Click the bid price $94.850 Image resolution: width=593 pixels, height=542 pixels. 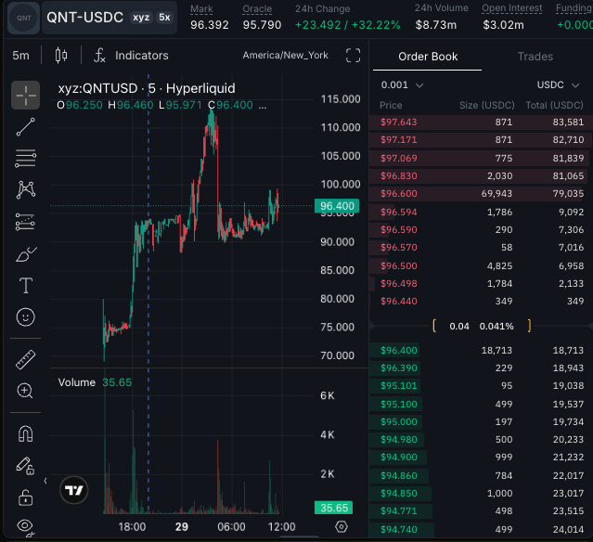[x=399, y=493]
